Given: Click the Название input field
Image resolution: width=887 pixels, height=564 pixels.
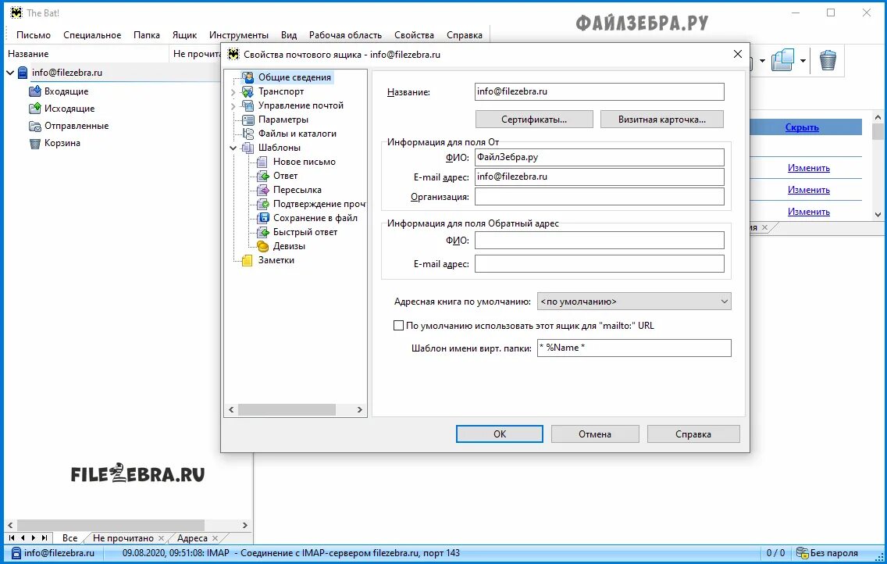Looking at the screenshot, I should [599, 91].
